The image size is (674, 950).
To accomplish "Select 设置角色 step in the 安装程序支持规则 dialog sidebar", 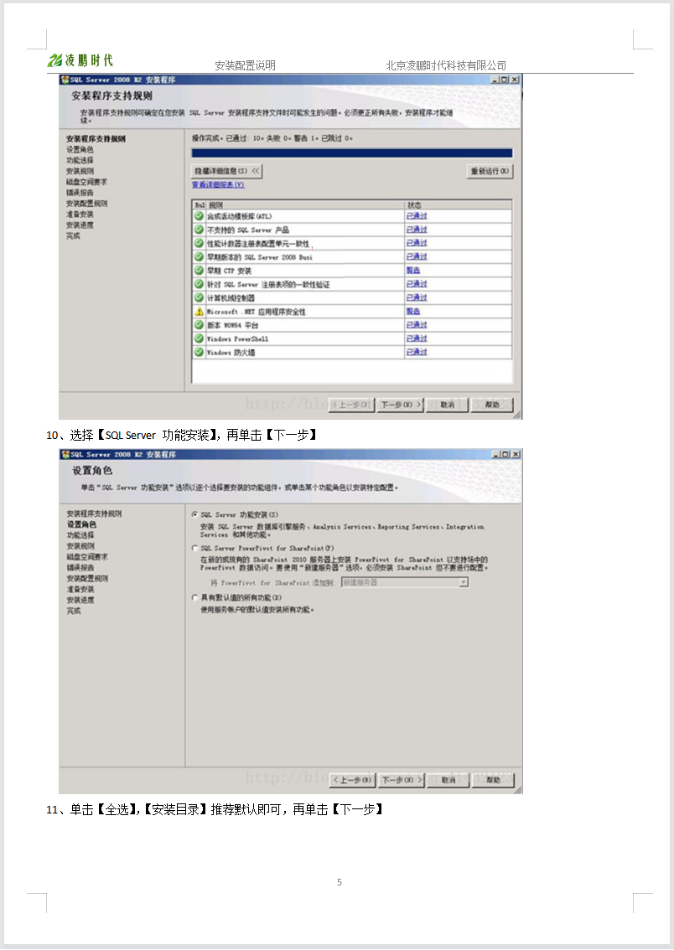I will tap(80, 150).
